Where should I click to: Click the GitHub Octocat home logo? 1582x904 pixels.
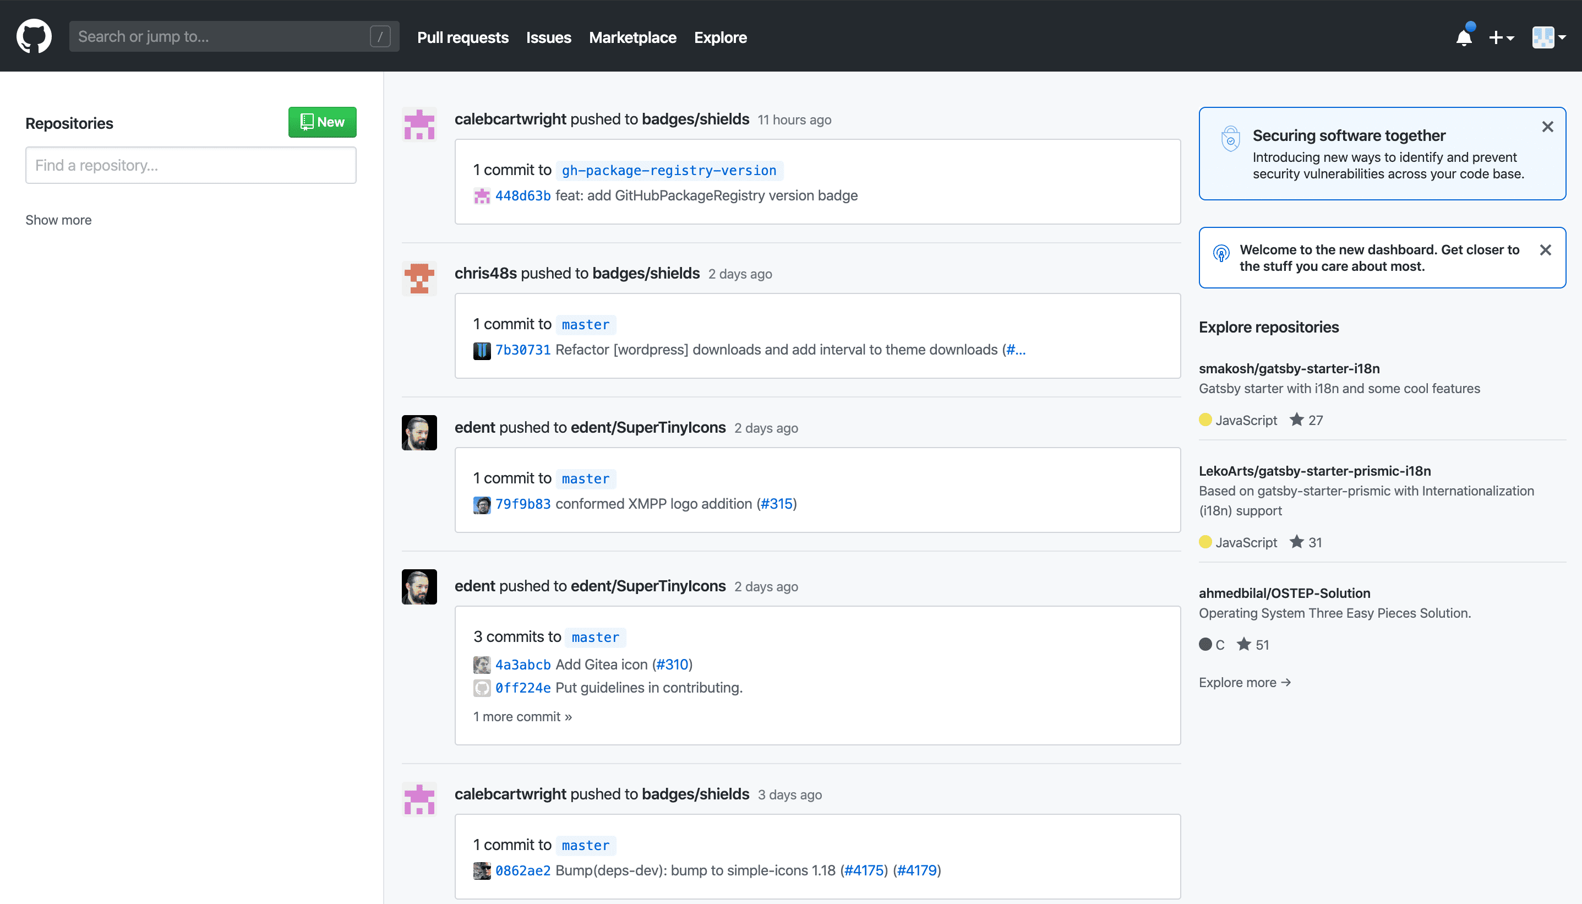pos(34,36)
